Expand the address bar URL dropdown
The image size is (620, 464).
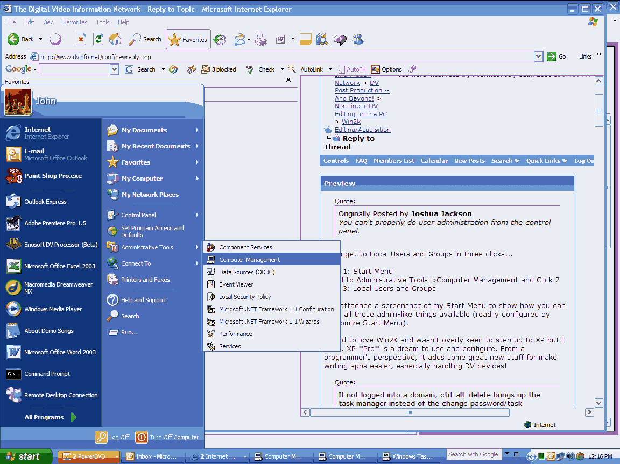pos(538,56)
